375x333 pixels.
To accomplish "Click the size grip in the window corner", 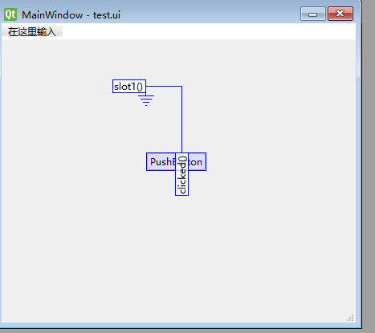I will tap(350, 318).
